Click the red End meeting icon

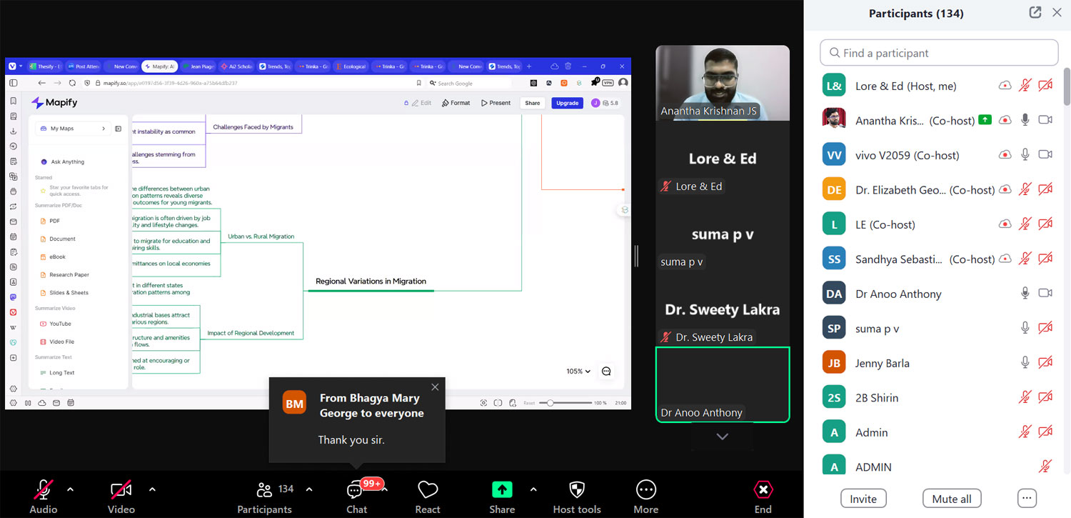click(x=763, y=490)
